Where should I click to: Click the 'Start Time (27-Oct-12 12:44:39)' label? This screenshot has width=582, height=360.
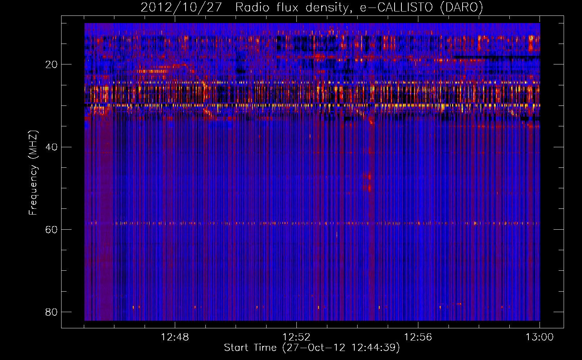tap(312, 348)
